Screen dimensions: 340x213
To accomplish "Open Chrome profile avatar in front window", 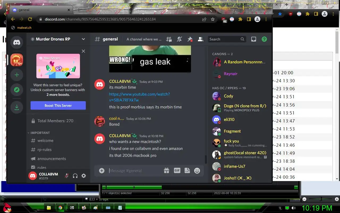I will coord(257,19).
